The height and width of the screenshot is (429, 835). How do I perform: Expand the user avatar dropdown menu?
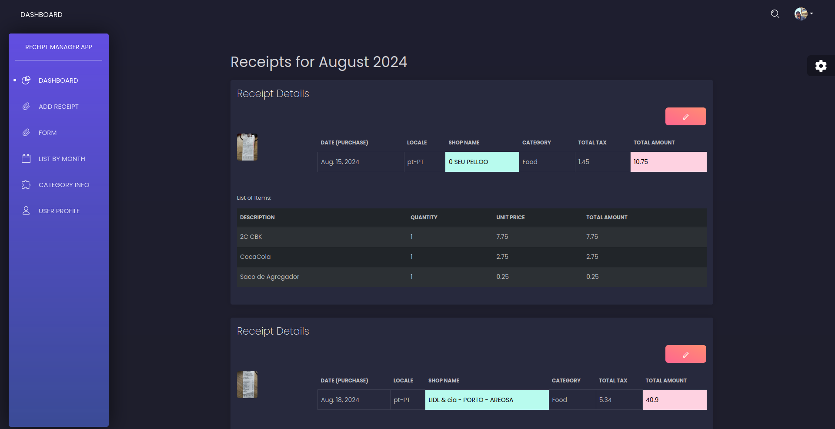coord(804,14)
